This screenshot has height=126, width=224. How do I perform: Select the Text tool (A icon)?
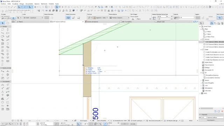pyautogui.click(x=2, y=92)
